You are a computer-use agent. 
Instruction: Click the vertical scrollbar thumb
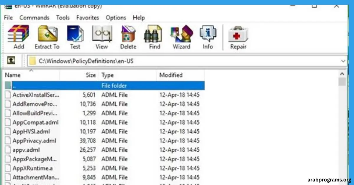click(342, 82)
